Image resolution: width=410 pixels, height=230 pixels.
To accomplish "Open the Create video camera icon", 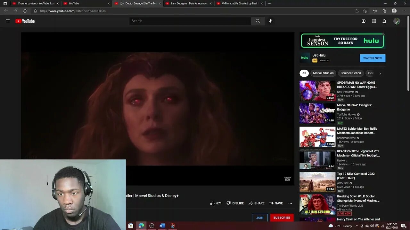I will (364, 21).
